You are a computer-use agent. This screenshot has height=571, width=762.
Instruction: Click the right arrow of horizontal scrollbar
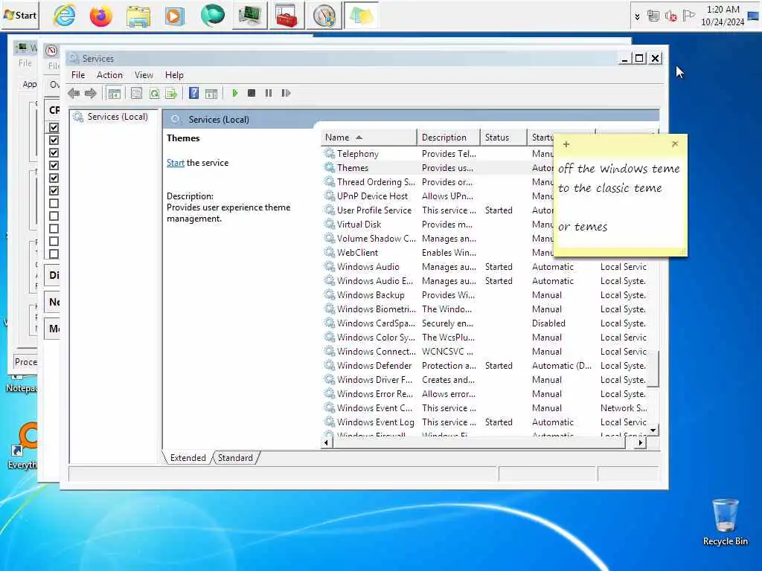tap(641, 442)
